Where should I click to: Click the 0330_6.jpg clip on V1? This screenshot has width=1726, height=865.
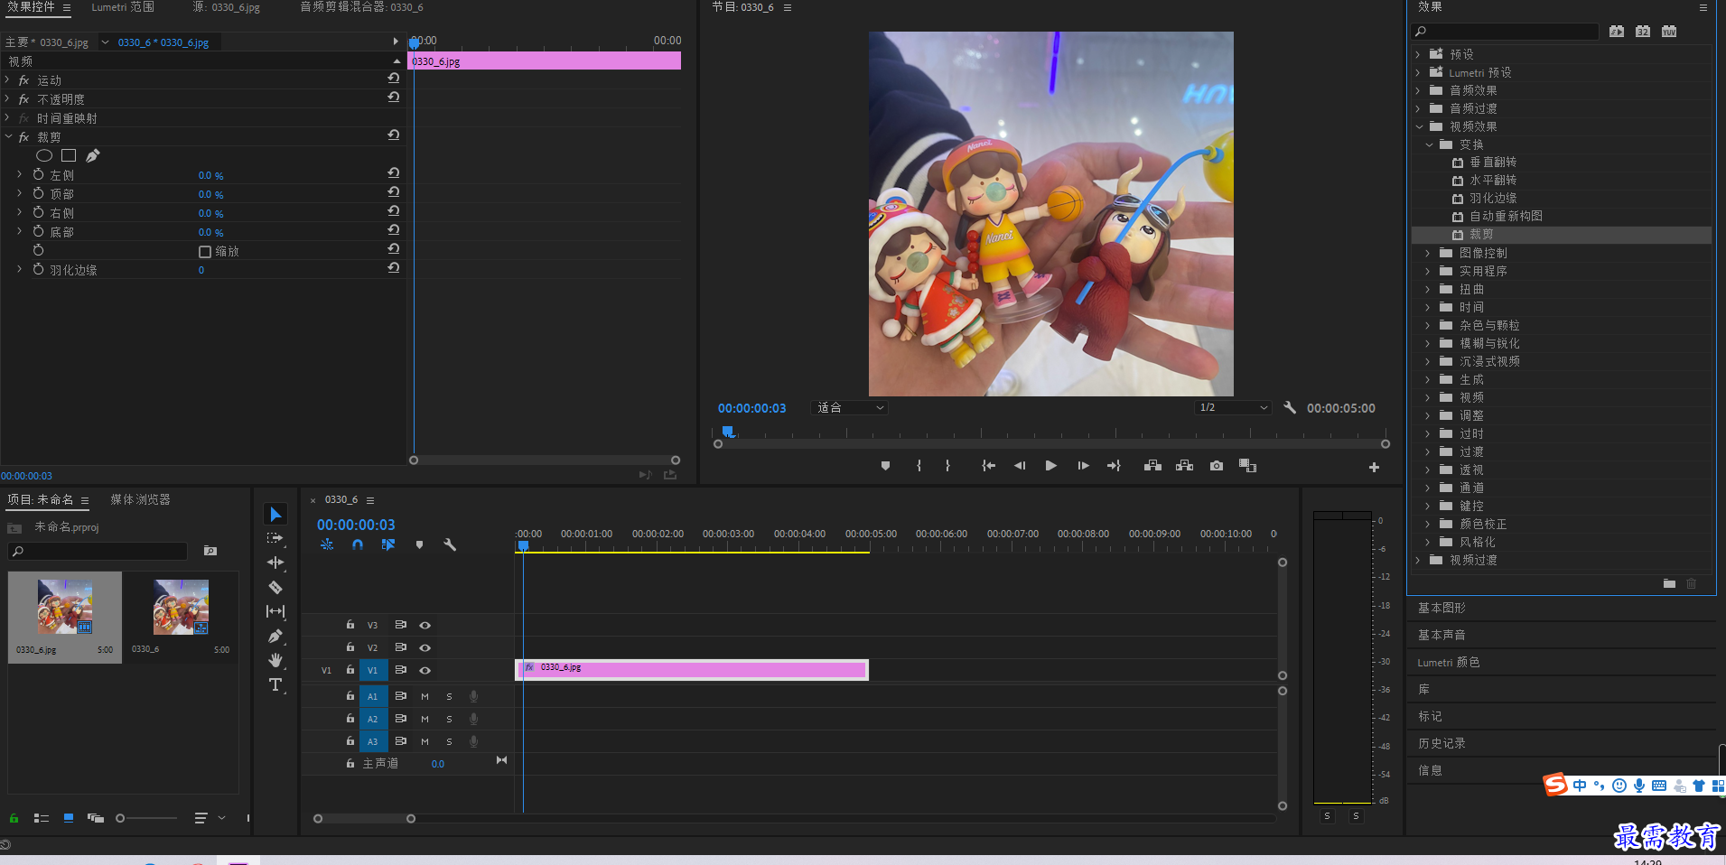(x=692, y=670)
